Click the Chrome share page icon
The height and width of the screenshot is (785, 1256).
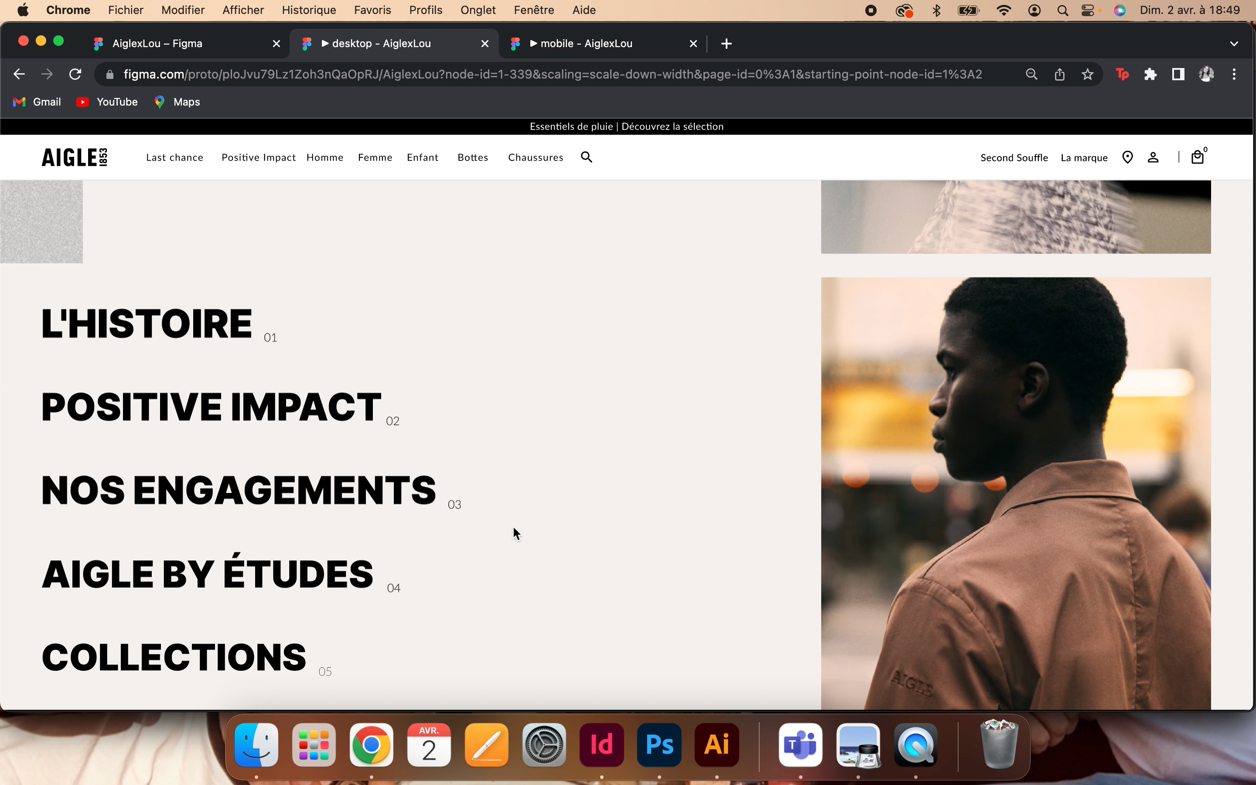1059,74
